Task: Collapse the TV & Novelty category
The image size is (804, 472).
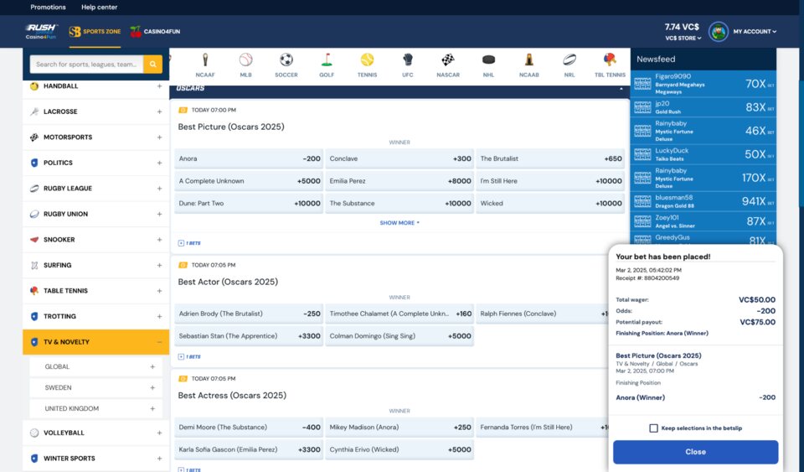Action: (159, 342)
